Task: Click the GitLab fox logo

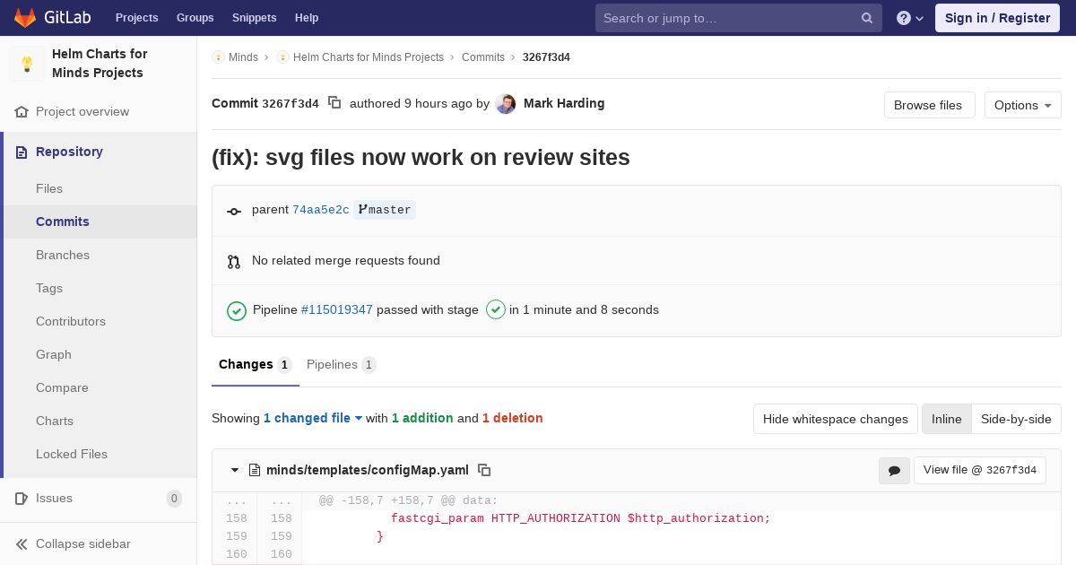Action: (25, 18)
